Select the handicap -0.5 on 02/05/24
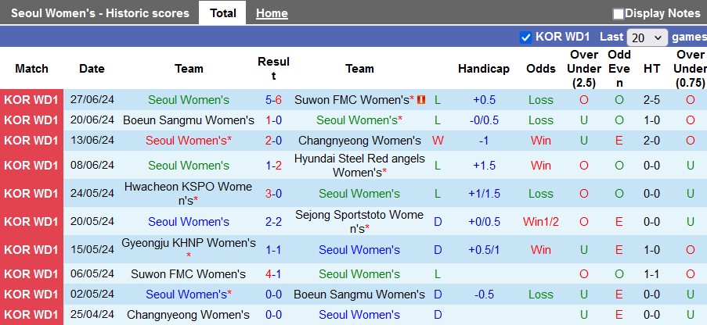The image size is (707, 325). tap(484, 295)
